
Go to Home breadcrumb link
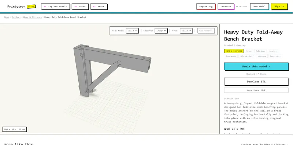coord(7,17)
